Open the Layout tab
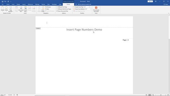170x96 pixels. [24, 4]
